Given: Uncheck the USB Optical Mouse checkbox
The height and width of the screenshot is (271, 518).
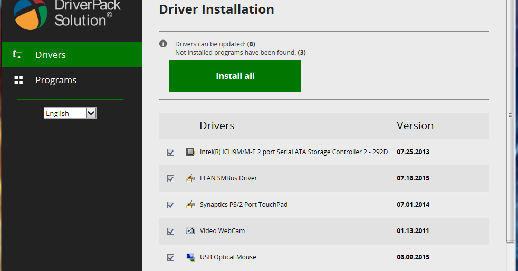Looking at the screenshot, I should (170, 257).
